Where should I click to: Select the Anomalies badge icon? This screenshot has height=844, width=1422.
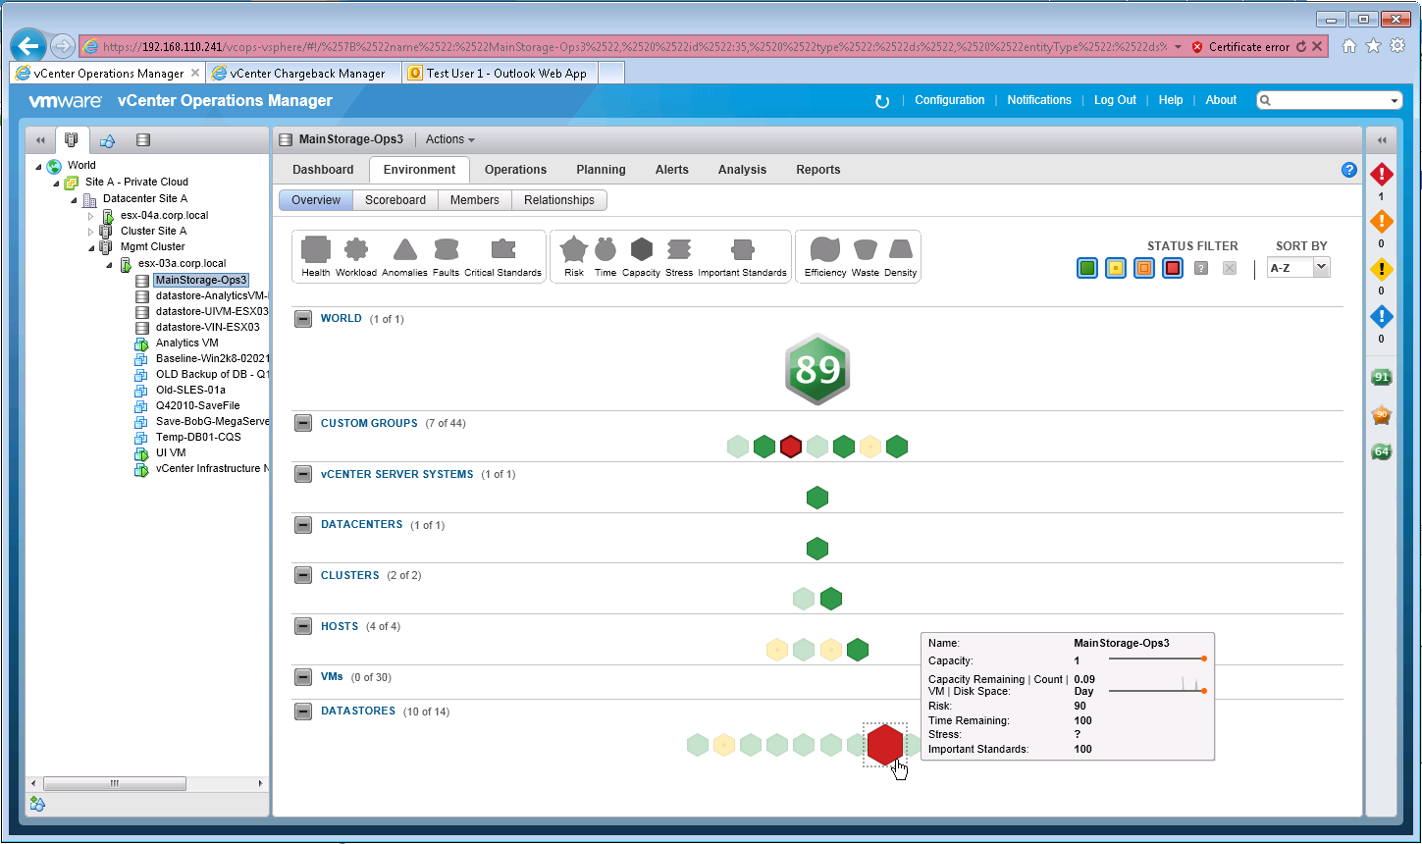tap(405, 250)
